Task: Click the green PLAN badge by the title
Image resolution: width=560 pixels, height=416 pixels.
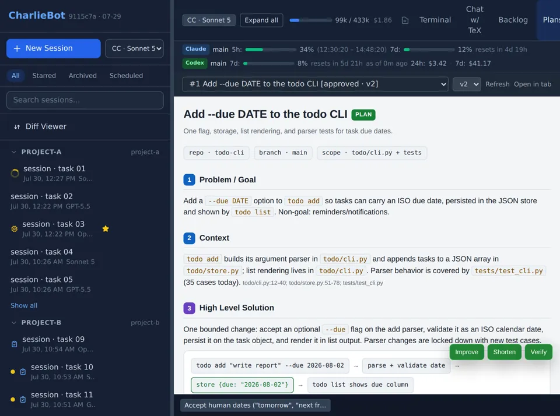Action: [x=363, y=115]
